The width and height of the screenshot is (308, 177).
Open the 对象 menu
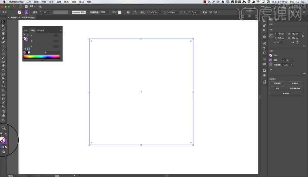tap(44, 2)
